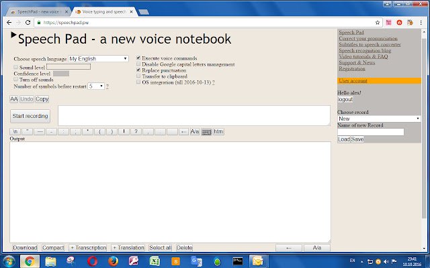This screenshot has height=268, width=430.
Task: Click the + Transcription button
Action: [88, 248]
